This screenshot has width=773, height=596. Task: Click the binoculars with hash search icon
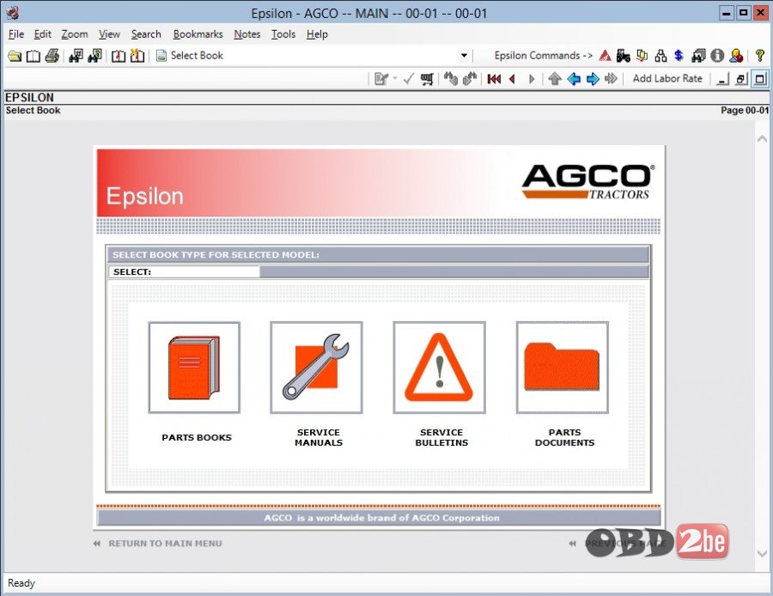tap(76, 56)
